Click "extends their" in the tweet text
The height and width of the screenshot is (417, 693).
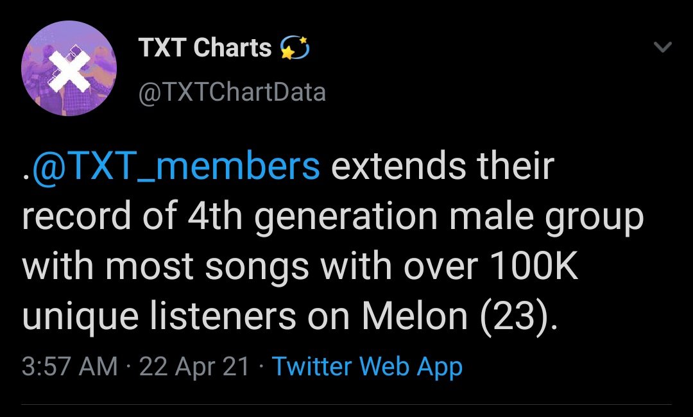pyautogui.click(x=442, y=166)
